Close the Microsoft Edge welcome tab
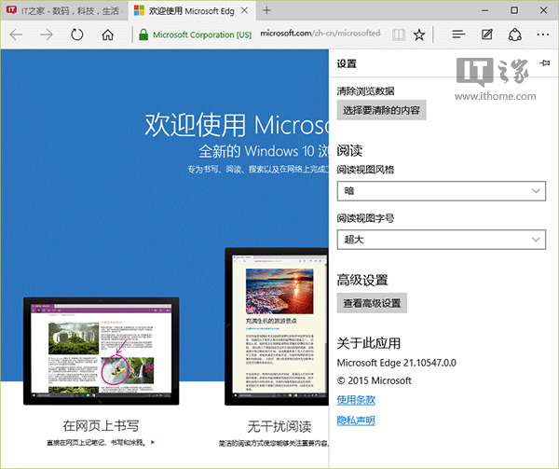 244,10
